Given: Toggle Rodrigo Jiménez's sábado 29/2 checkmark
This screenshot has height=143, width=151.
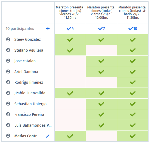Looking at the screenshot, I should click(x=133, y=82).
